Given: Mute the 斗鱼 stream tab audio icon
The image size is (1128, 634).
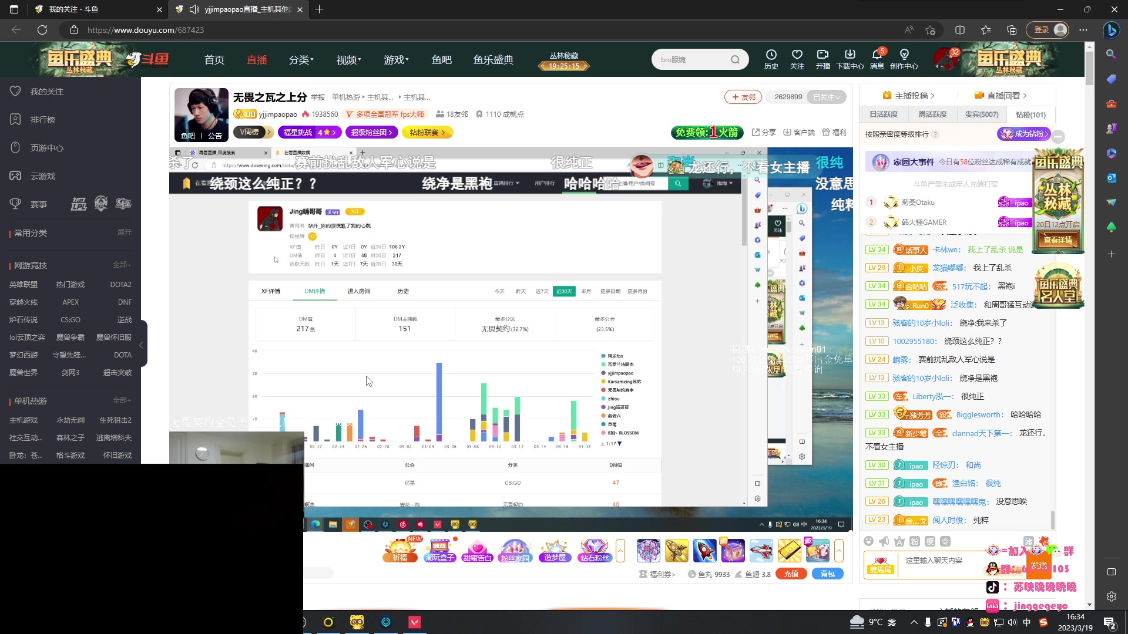Looking at the screenshot, I should 194,9.
